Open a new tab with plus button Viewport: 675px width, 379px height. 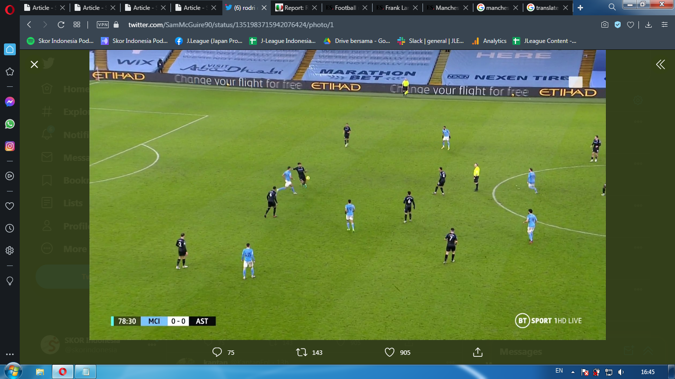pyautogui.click(x=580, y=8)
